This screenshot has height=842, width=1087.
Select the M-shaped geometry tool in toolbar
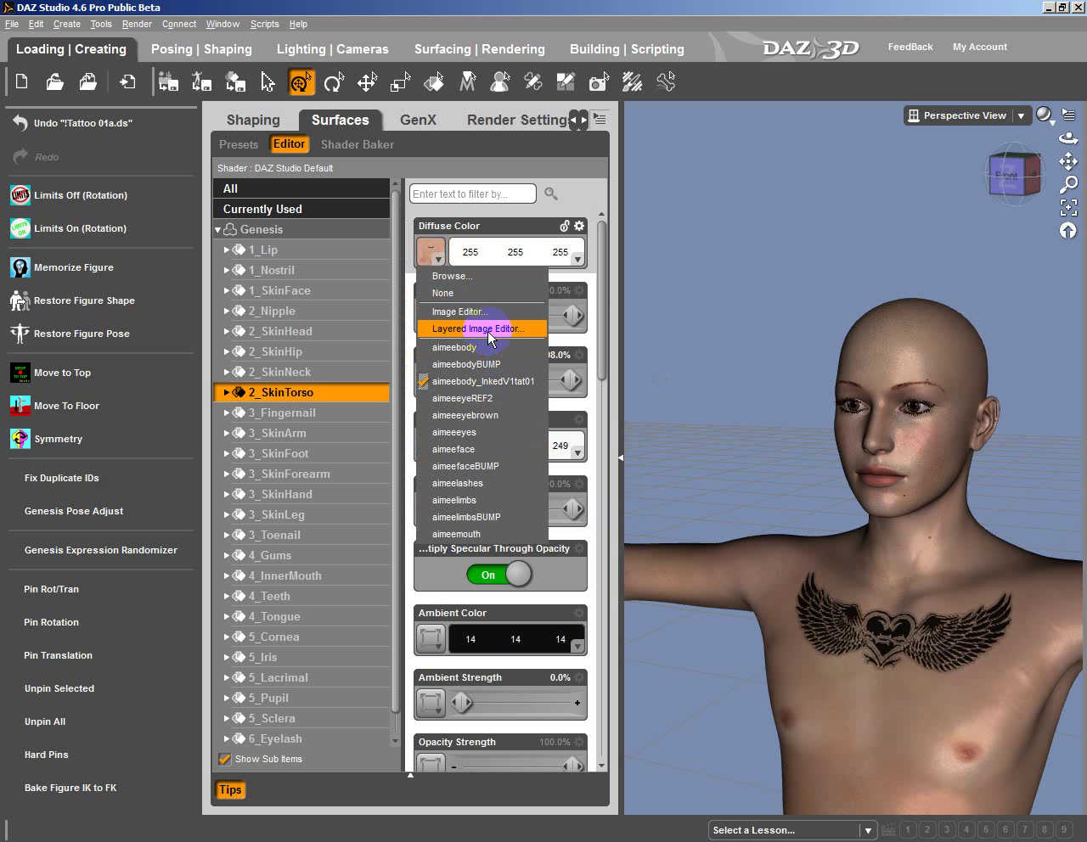(467, 82)
